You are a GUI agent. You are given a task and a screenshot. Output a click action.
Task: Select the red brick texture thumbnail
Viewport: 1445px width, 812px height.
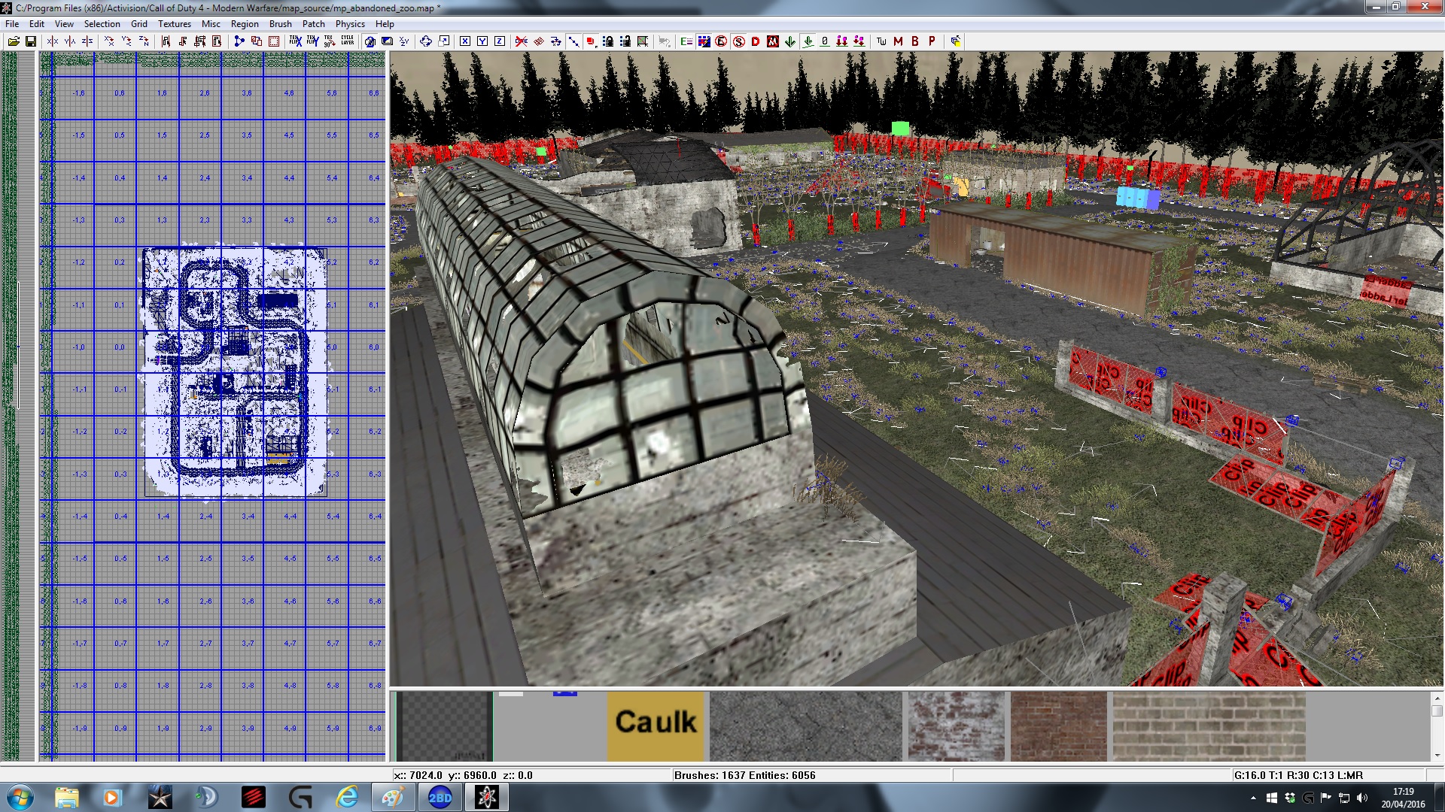click(x=1059, y=726)
